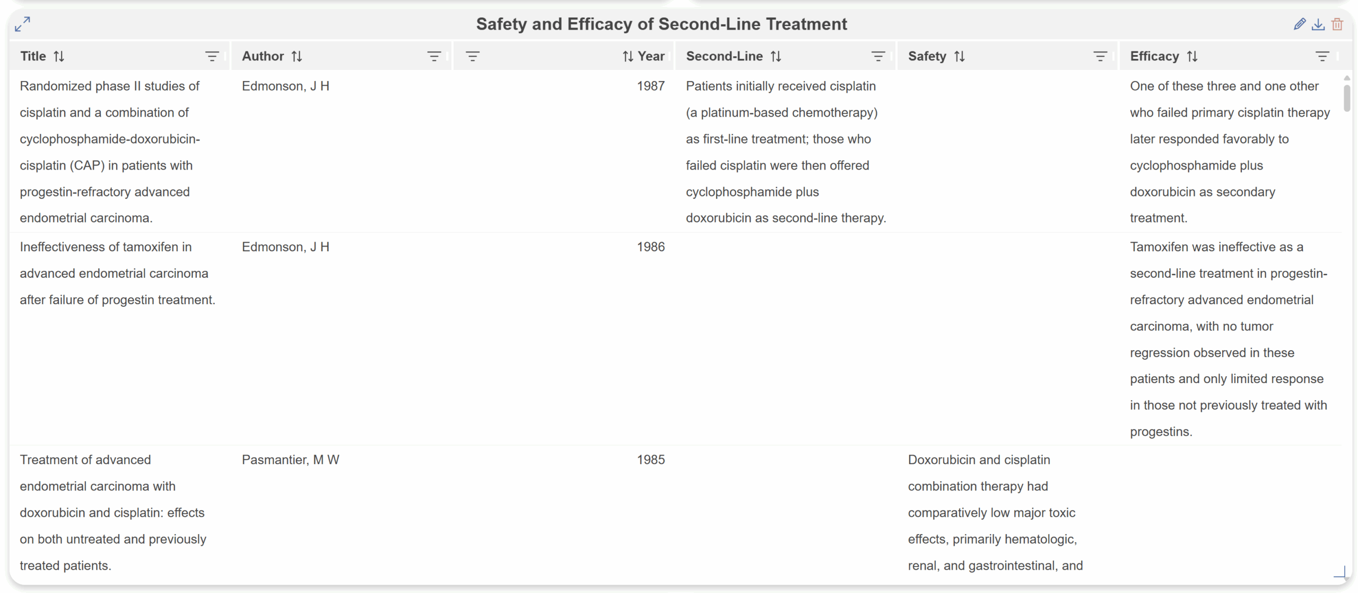The width and height of the screenshot is (1358, 593).
Task: Sort by Author column arrows
Action: [297, 56]
